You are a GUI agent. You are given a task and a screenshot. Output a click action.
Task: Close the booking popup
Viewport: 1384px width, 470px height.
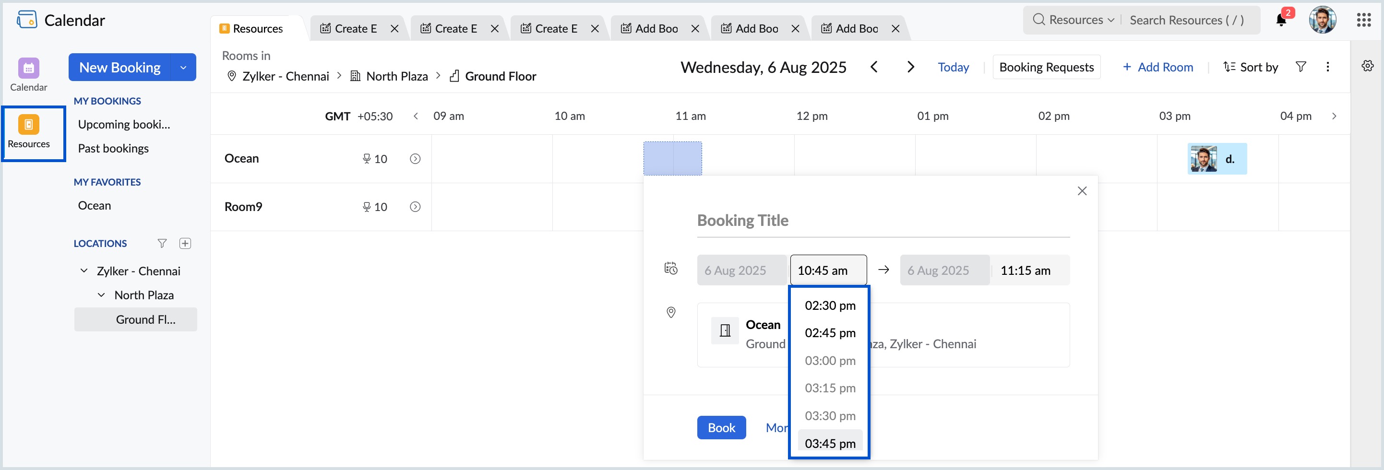tap(1082, 191)
